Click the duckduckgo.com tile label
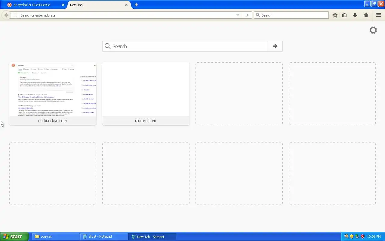The height and width of the screenshot is (241, 385). (x=52, y=120)
